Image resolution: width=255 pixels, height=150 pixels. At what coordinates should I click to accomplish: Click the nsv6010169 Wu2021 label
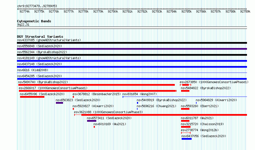click(110, 124)
